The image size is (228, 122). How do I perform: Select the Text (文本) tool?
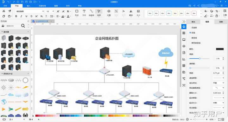[84, 13]
